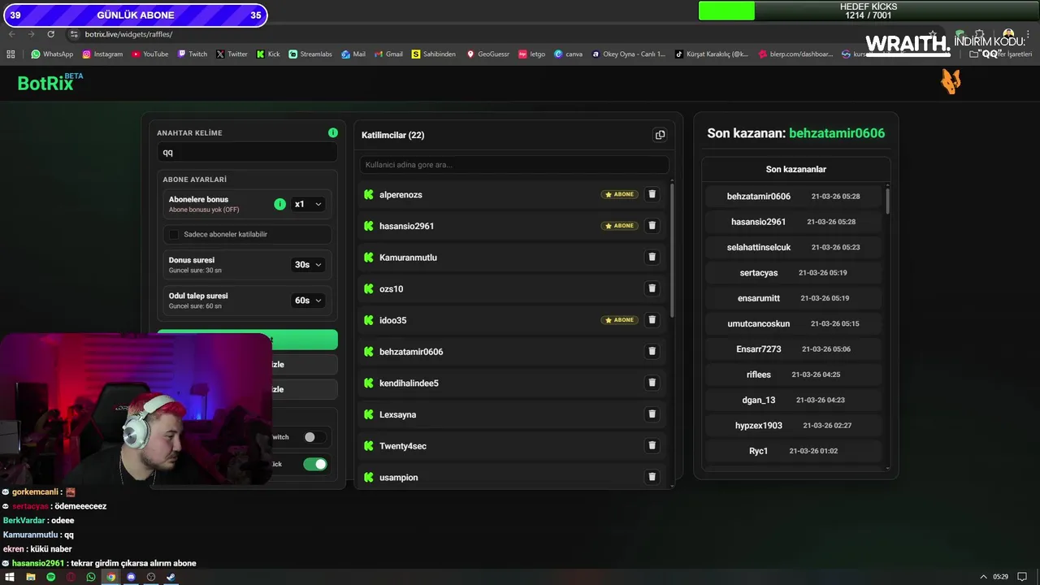Viewport: 1040px width, 585px height.
Task: Open File Explorer from the taskbar
Action: (31, 577)
